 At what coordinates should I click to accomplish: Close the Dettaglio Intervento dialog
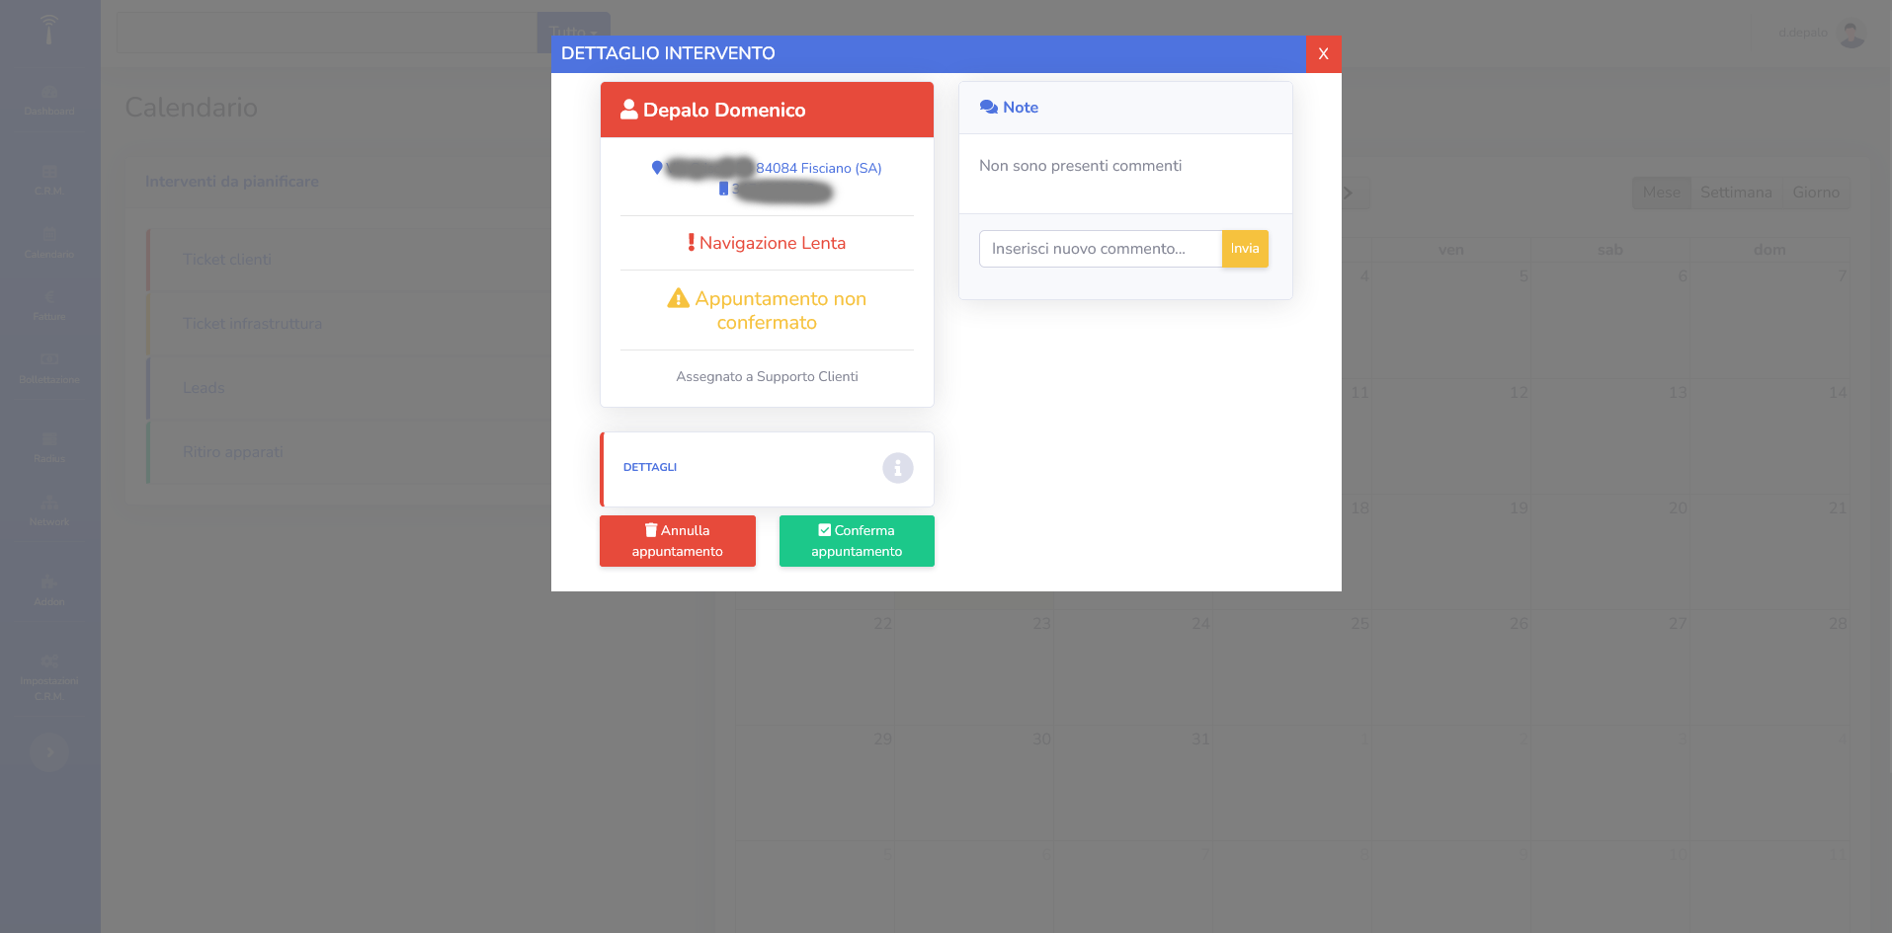(1323, 54)
